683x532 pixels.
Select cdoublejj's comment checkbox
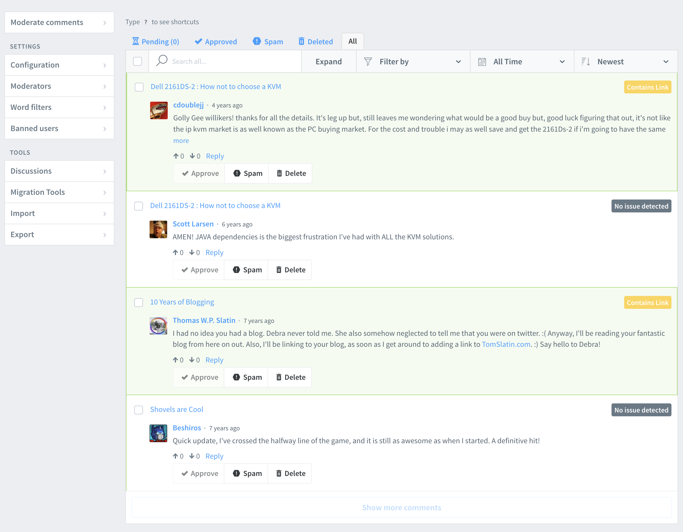pos(139,87)
